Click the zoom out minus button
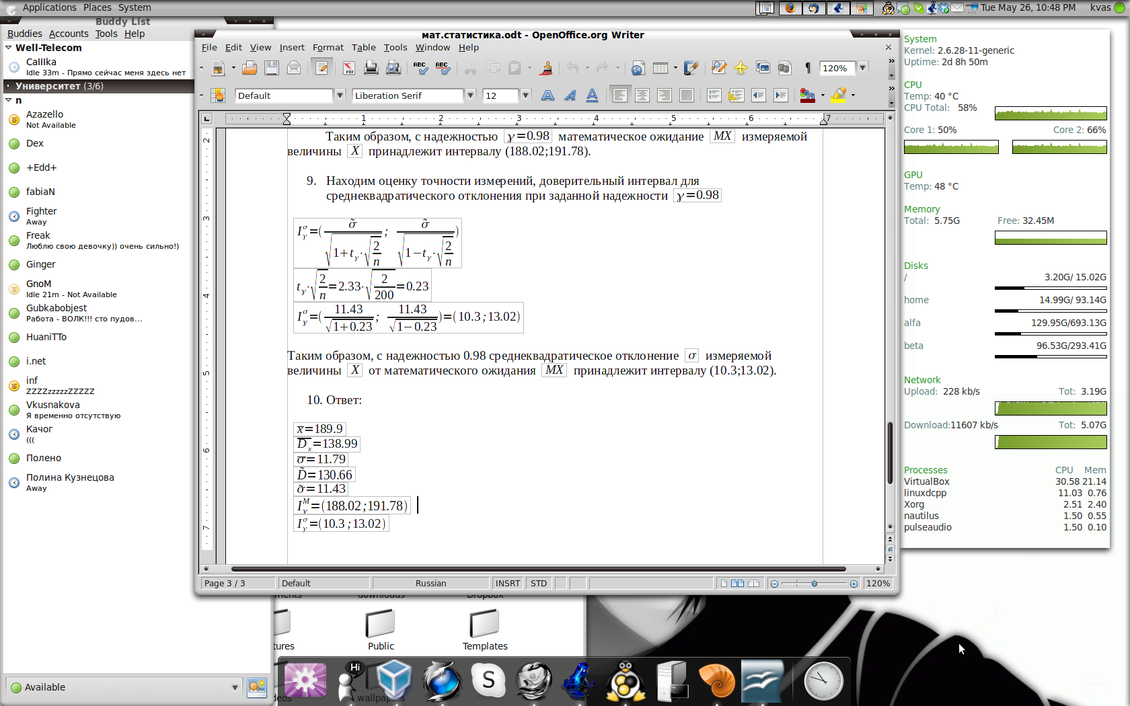 point(774,584)
